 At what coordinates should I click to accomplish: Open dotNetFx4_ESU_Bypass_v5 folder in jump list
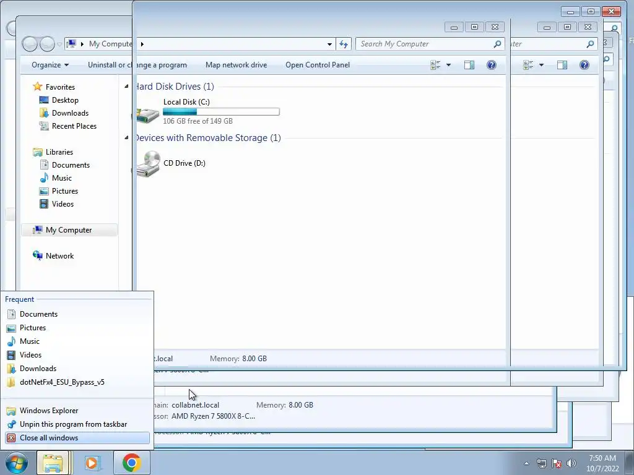[62, 382]
